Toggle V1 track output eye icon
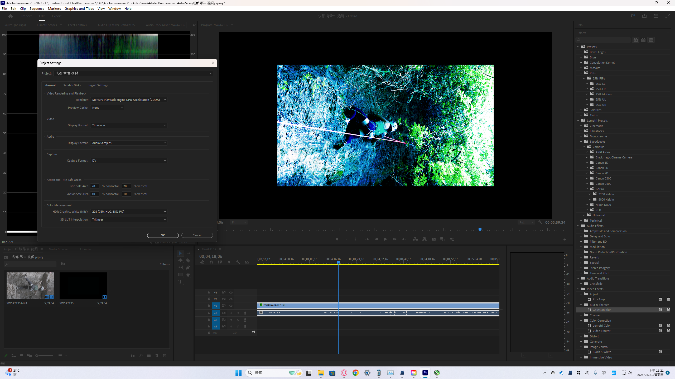 [x=231, y=306]
